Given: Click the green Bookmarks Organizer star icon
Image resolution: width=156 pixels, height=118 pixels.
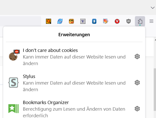Looking at the screenshot, I should (13, 109).
